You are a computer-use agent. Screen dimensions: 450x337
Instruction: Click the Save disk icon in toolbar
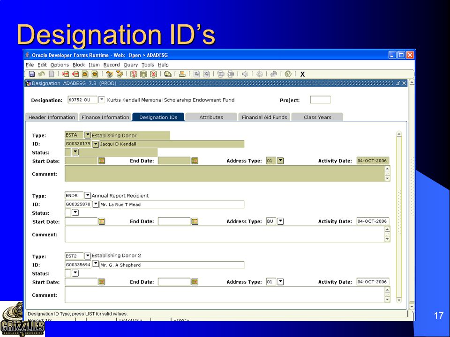click(32, 74)
